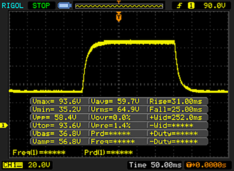The image size is (234, 171).
Task: Click the green STOP run status
Action: pyautogui.click(x=41, y=6)
